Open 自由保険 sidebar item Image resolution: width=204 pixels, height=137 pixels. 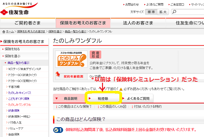(14, 134)
